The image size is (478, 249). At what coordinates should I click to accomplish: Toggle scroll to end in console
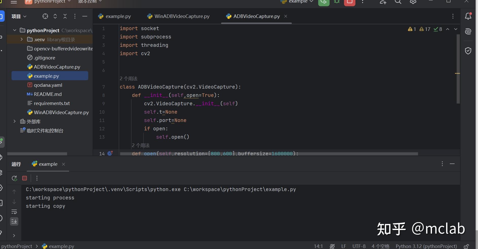tap(14, 221)
